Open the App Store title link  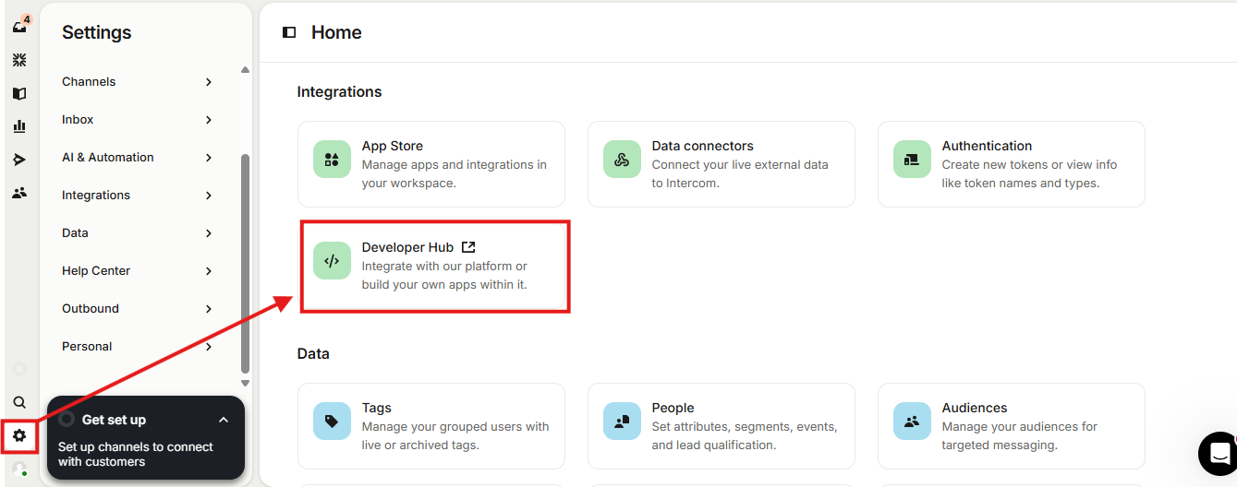click(393, 146)
